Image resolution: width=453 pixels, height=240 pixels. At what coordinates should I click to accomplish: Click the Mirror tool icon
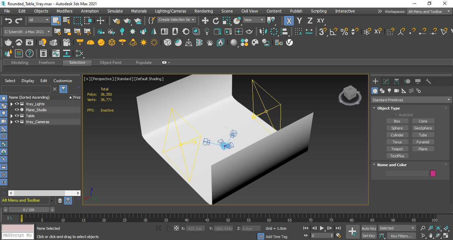coord(263,31)
